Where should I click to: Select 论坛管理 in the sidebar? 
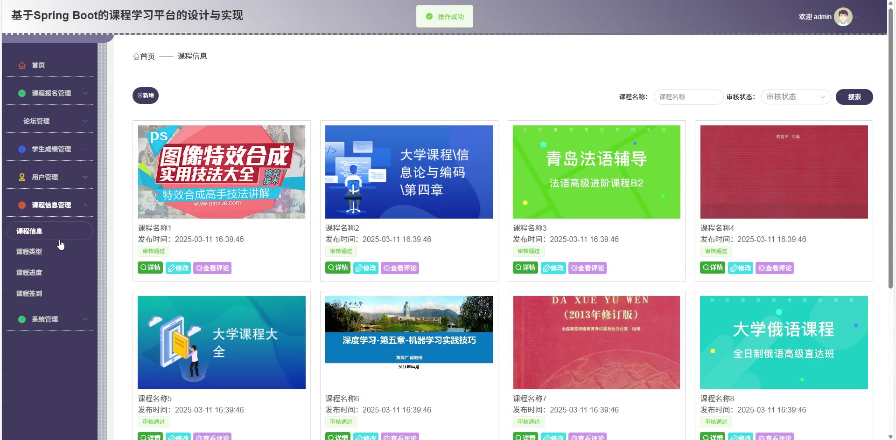click(36, 121)
